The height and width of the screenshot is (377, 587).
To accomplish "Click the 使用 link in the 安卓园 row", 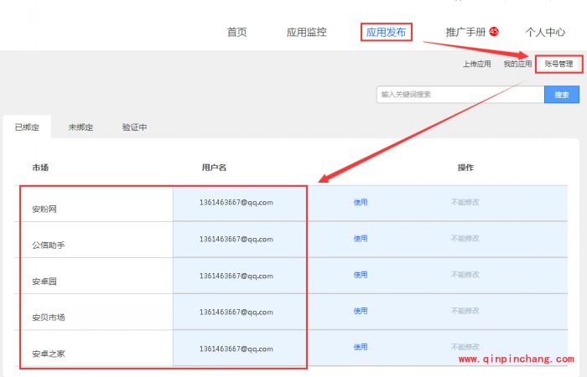I will click(x=361, y=275).
